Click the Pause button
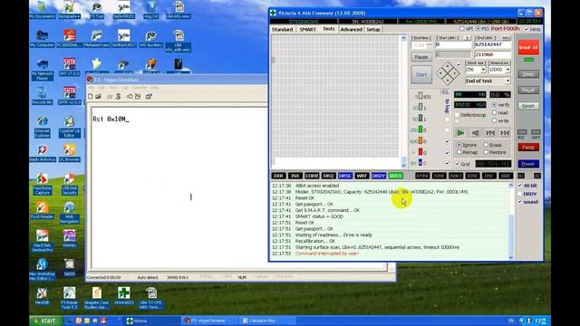Screen dimensions: 580x326 (x=420, y=57)
